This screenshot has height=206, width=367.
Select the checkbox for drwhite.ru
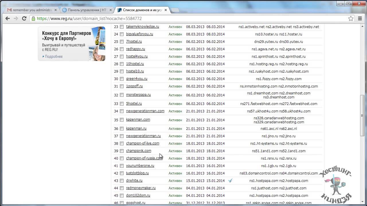[122, 181]
